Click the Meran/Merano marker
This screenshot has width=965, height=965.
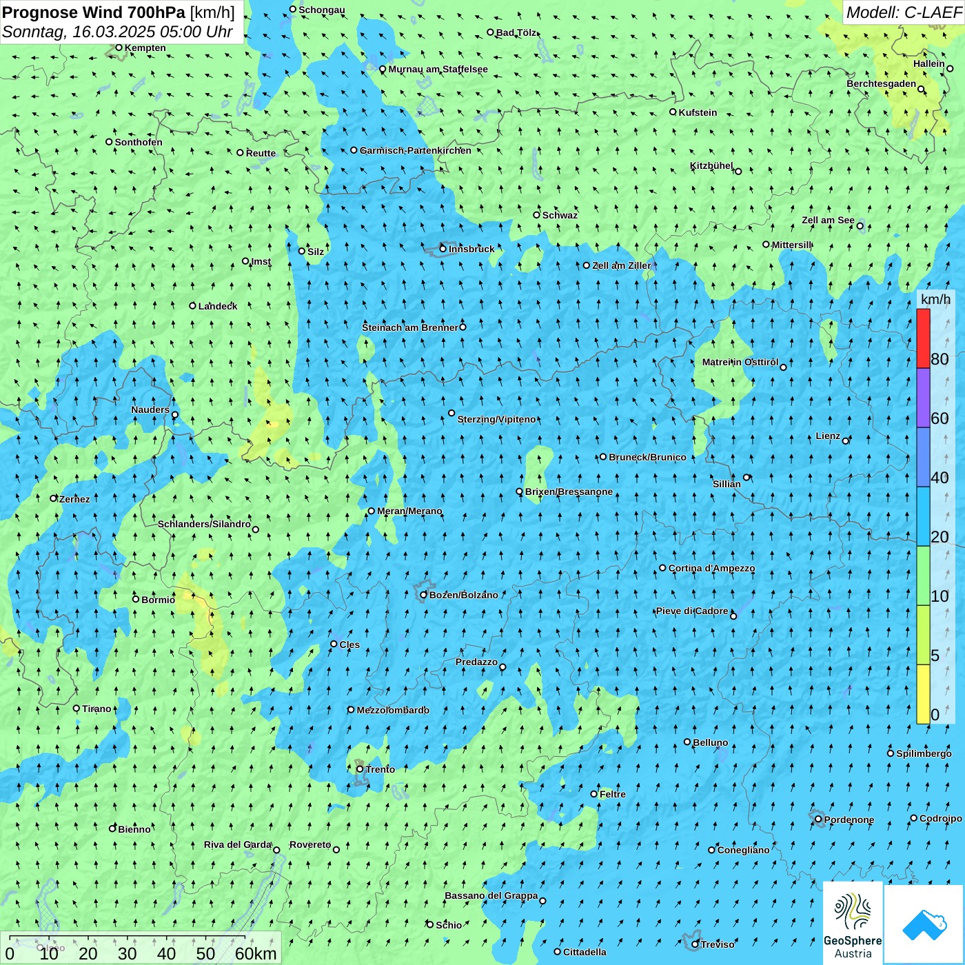point(372,511)
